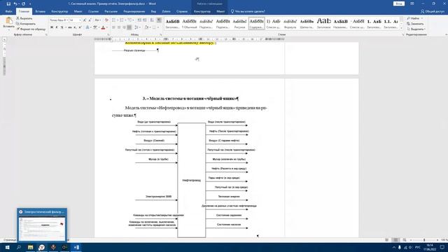Open bullet list dropdown

click(x=118, y=20)
